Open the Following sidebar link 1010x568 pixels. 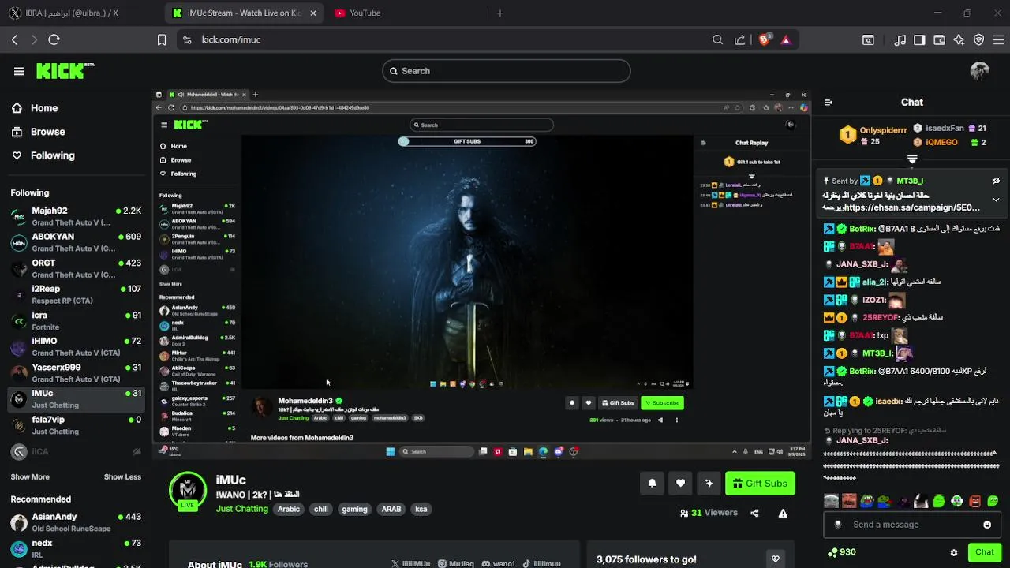click(x=52, y=155)
